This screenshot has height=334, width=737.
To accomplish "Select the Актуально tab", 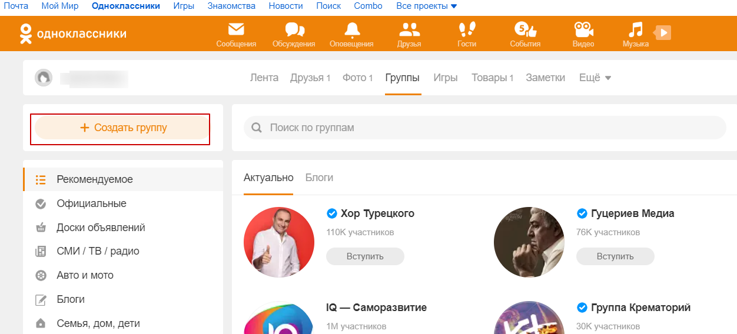I will 268,178.
